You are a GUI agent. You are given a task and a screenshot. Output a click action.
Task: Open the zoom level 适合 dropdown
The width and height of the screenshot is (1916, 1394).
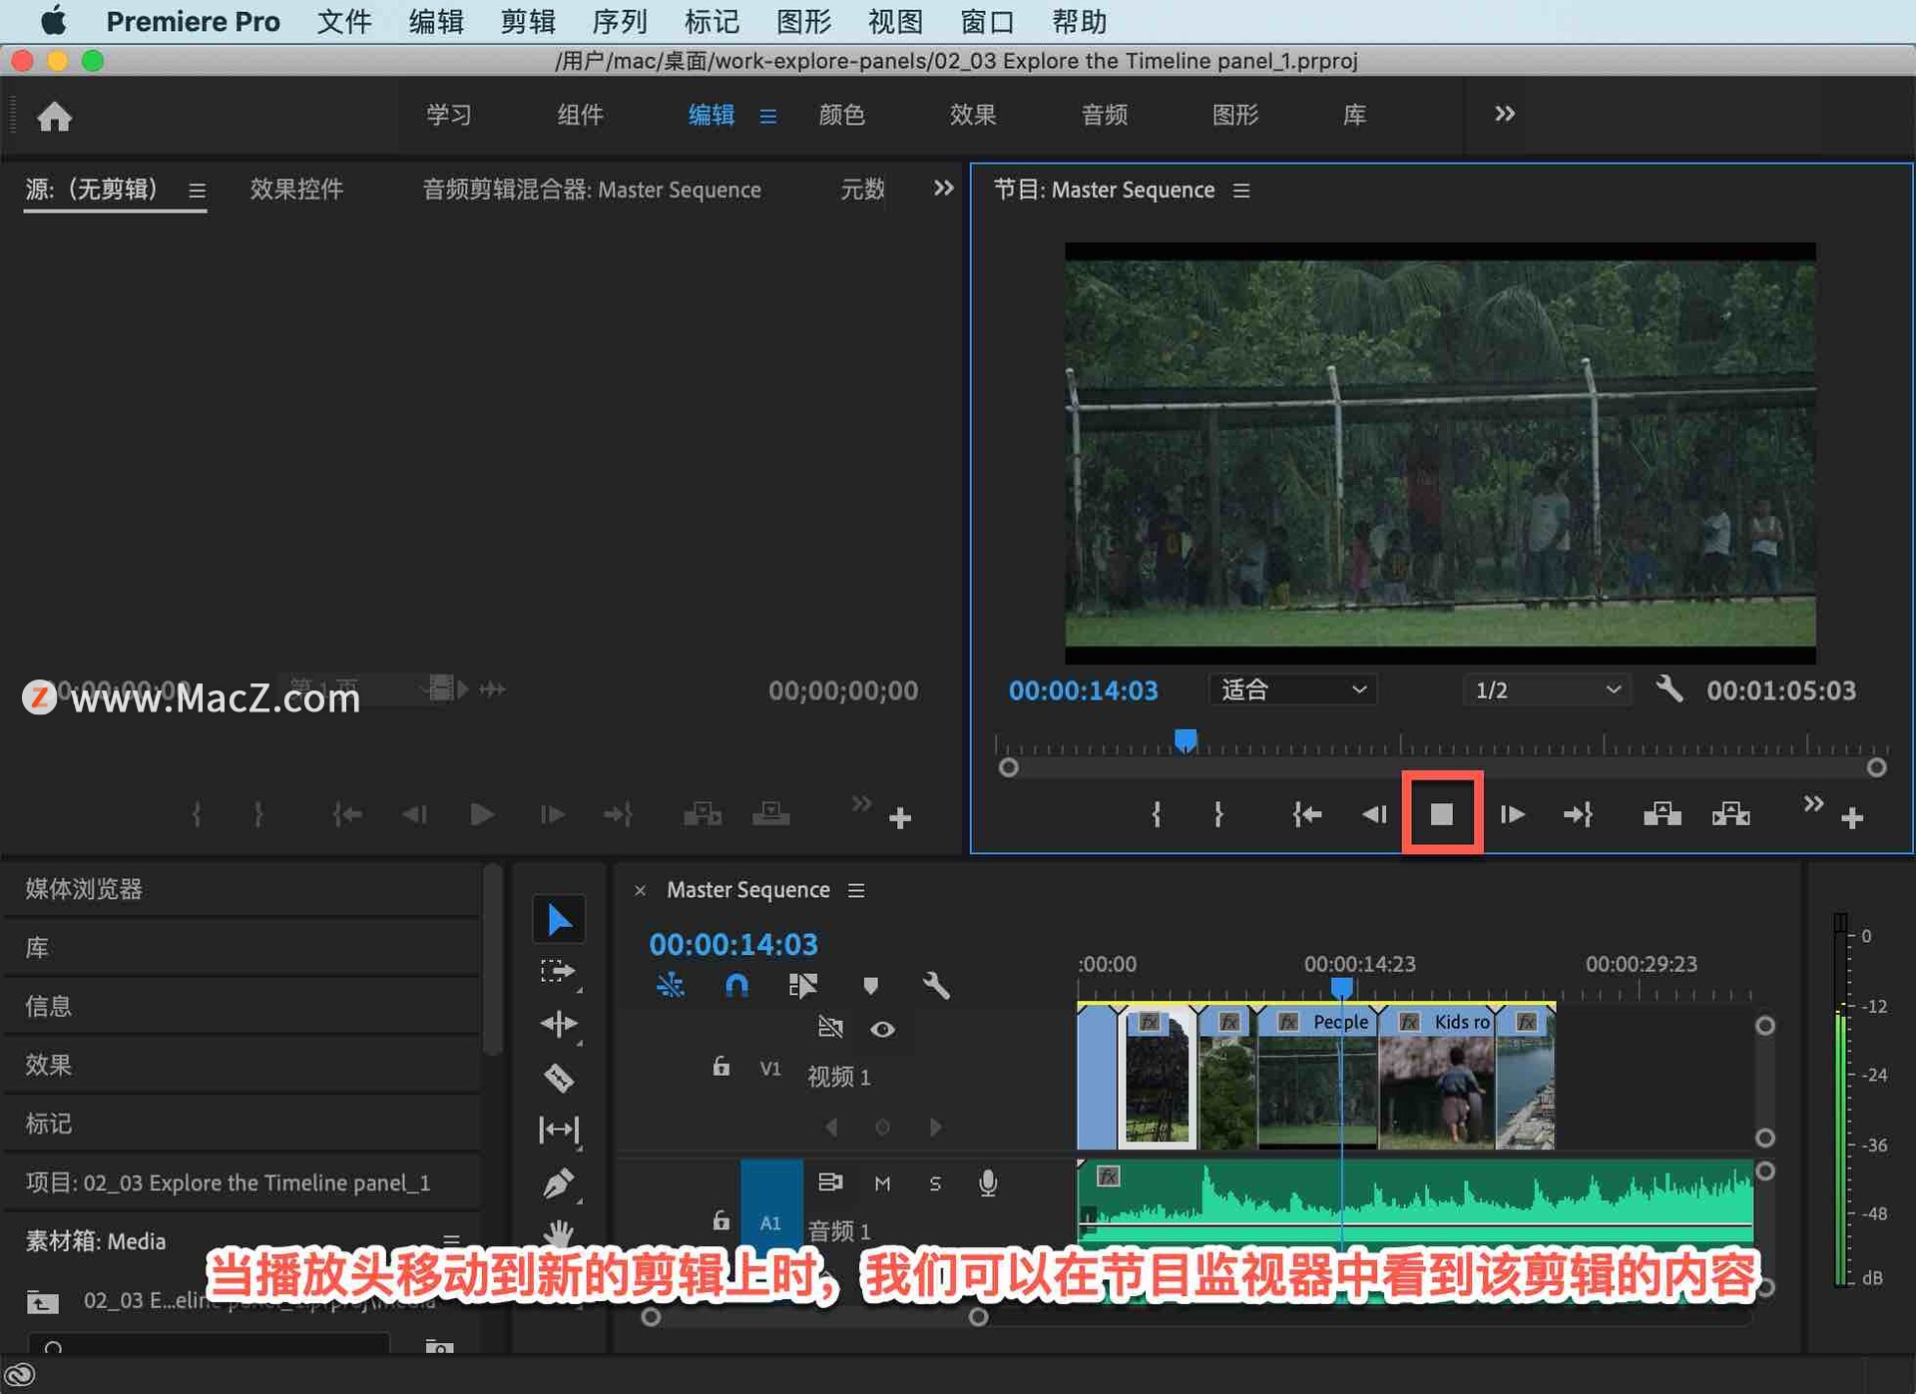tap(1292, 690)
